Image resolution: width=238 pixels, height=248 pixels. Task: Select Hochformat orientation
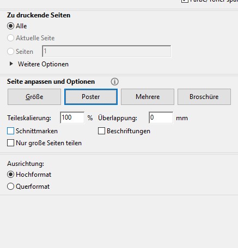pos(10,175)
